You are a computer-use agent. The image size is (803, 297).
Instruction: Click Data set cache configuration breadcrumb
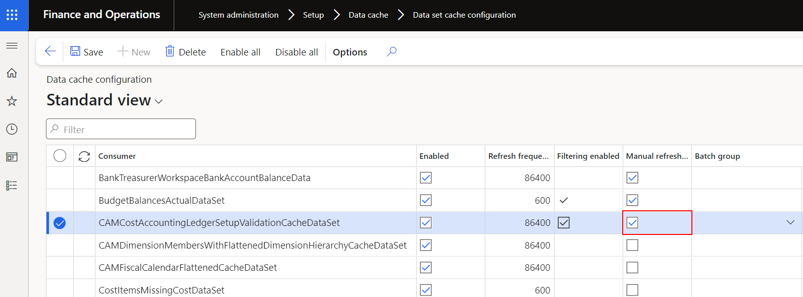464,15
